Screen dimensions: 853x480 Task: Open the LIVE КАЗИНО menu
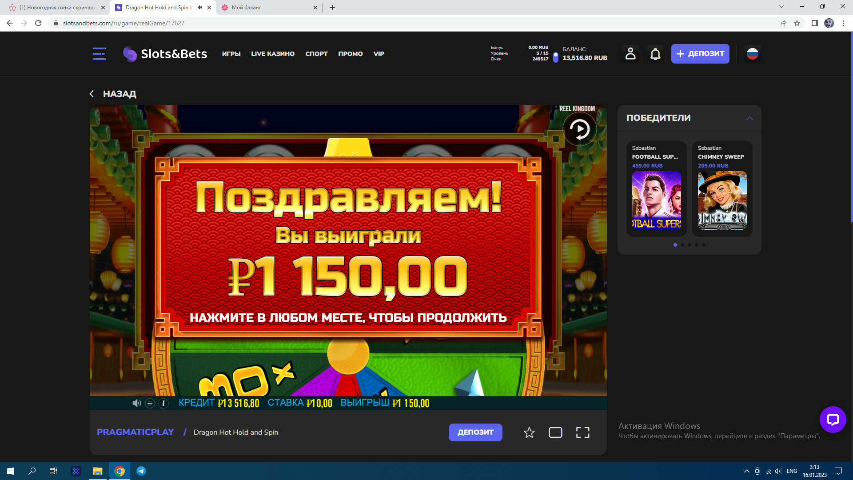point(272,54)
